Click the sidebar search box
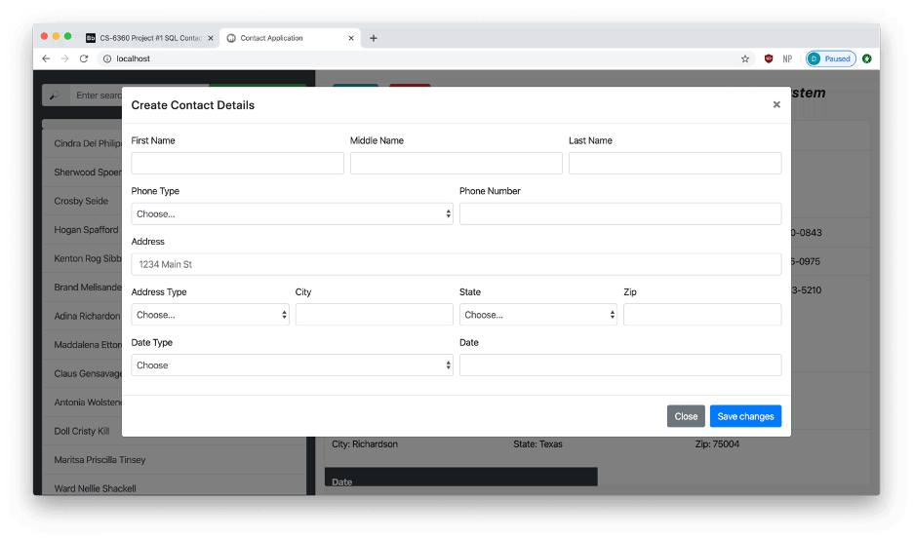 pyautogui.click(x=96, y=96)
